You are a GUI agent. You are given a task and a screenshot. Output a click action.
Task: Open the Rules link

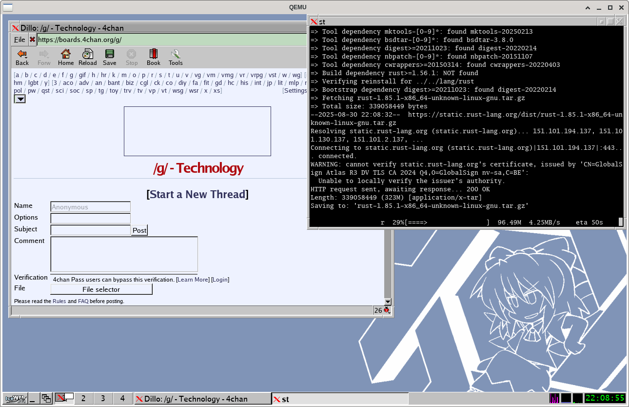tap(59, 301)
